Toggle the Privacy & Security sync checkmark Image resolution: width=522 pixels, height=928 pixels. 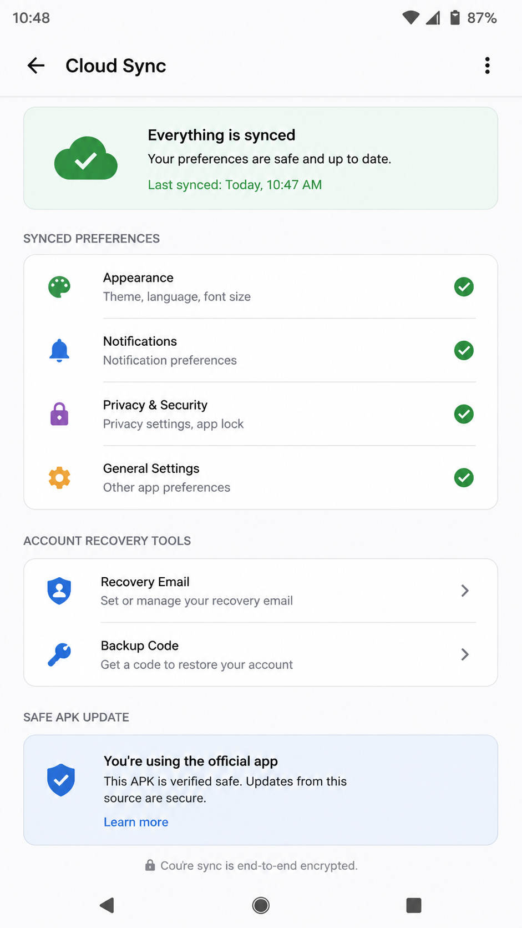click(x=464, y=414)
